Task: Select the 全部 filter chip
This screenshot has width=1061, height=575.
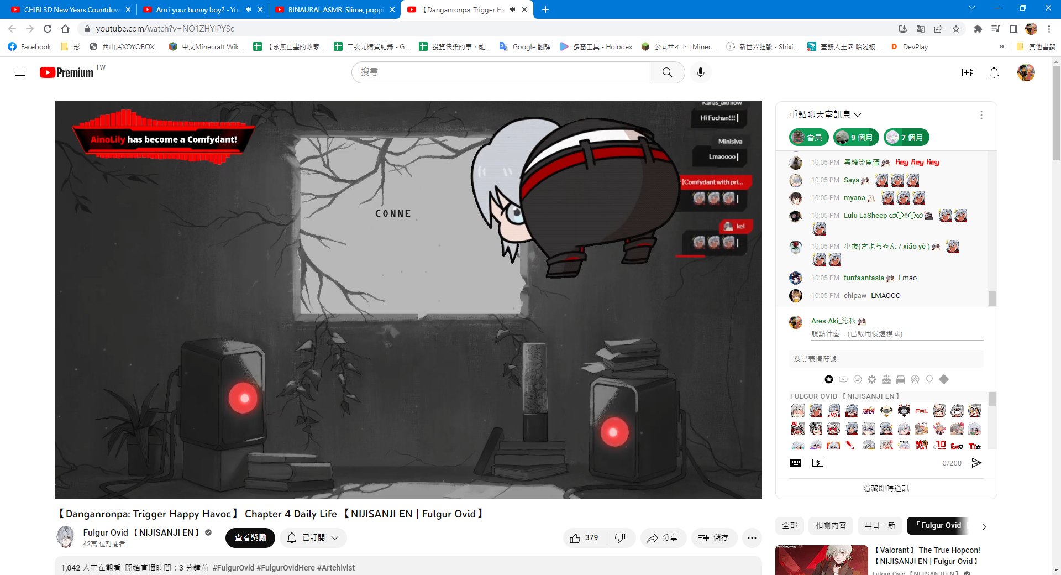Action: (x=790, y=525)
